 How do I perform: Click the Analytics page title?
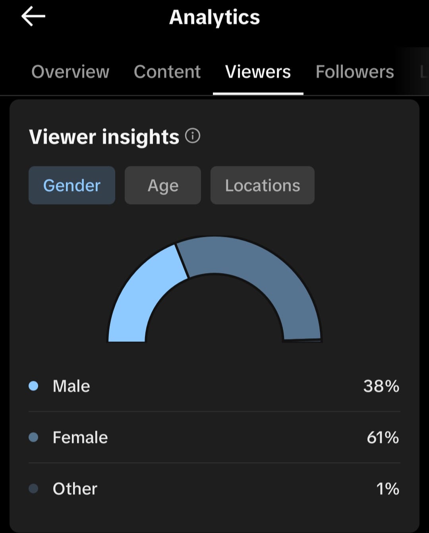(x=214, y=17)
